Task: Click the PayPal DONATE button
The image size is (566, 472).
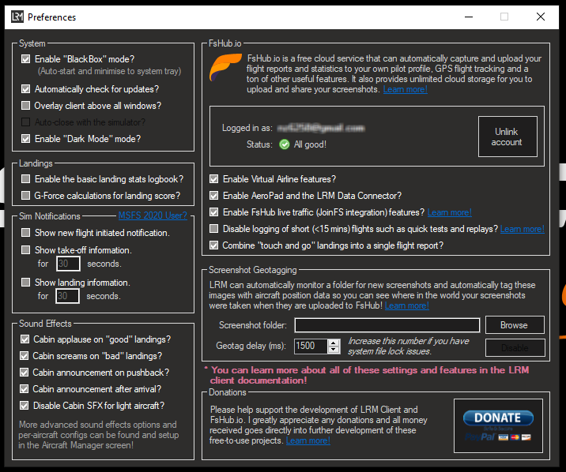Action: (x=498, y=425)
